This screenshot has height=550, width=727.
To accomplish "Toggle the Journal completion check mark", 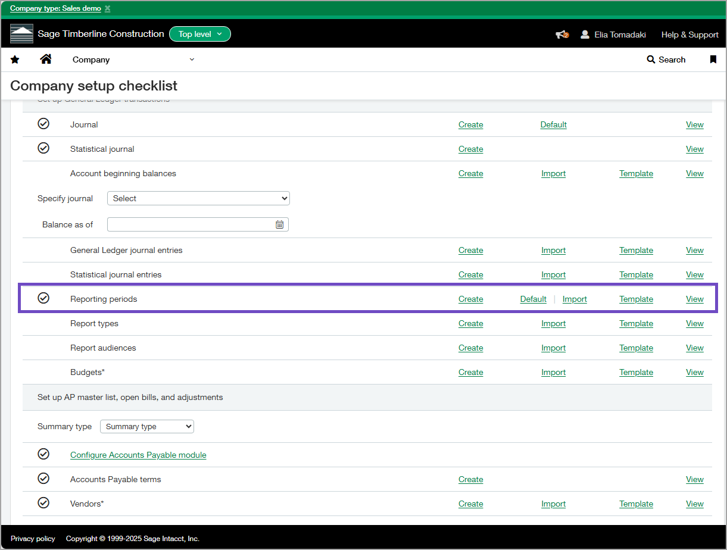I will point(43,124).
